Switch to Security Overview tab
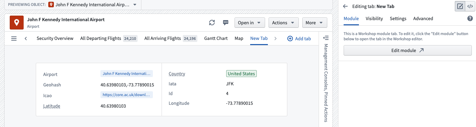 (x=55, y=39)
